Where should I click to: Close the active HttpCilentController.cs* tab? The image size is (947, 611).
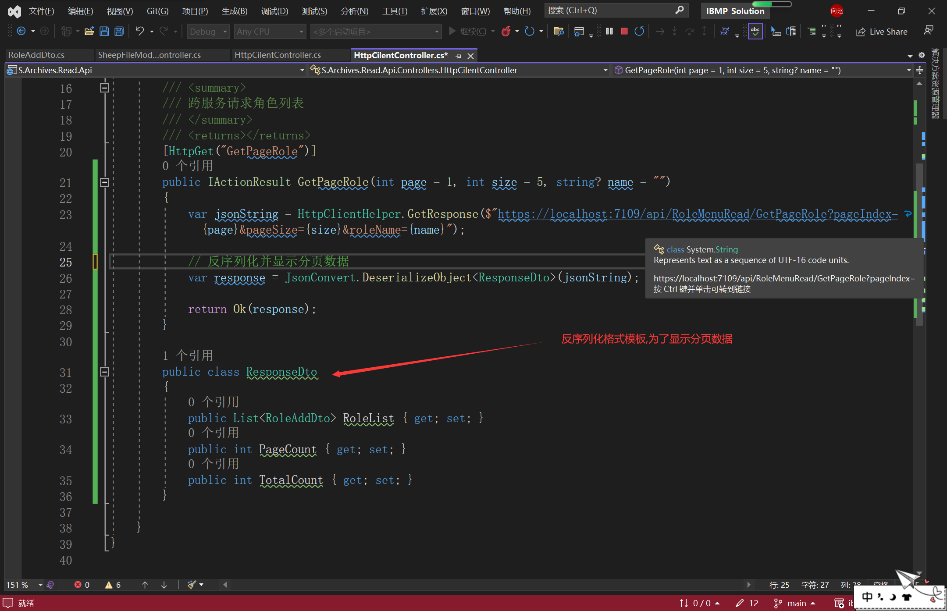coord(470,56)
